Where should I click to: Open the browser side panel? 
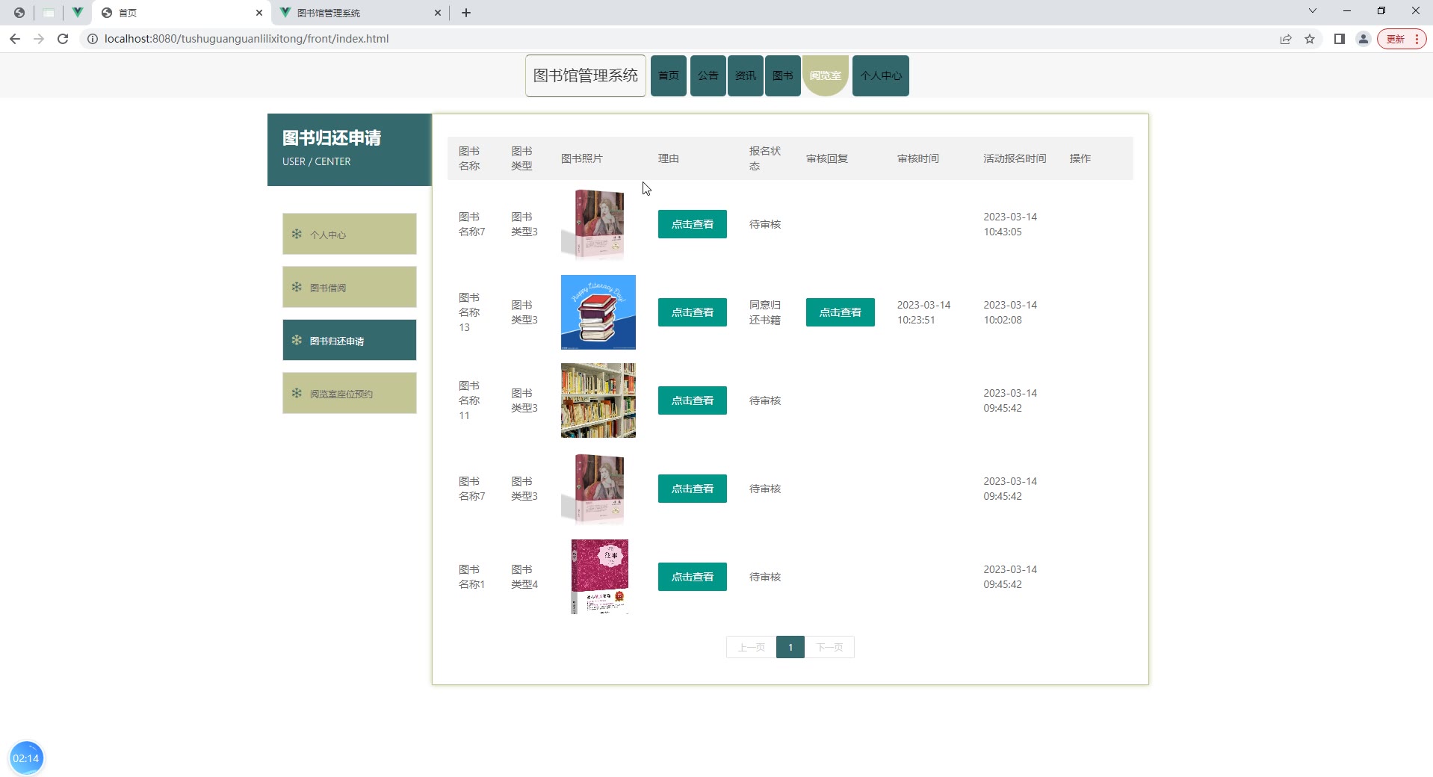[x=1340, y=39]
